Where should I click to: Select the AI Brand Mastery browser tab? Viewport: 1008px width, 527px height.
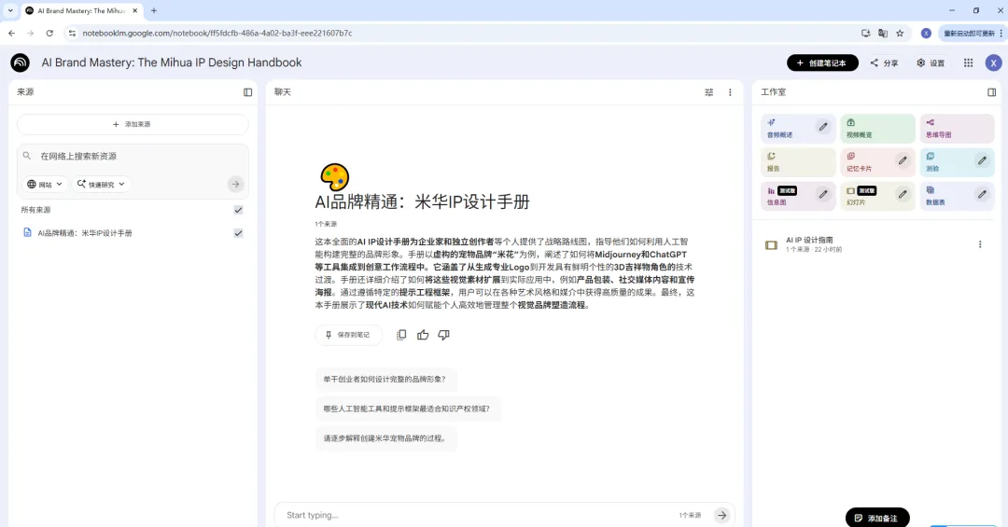(81, 11)
